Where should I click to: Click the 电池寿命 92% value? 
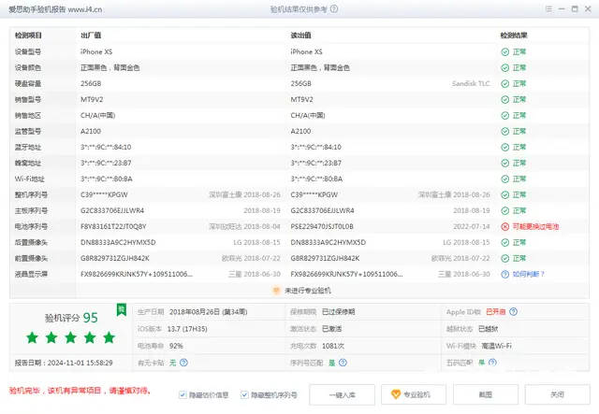pyautogui.click(x=176, y=346)
